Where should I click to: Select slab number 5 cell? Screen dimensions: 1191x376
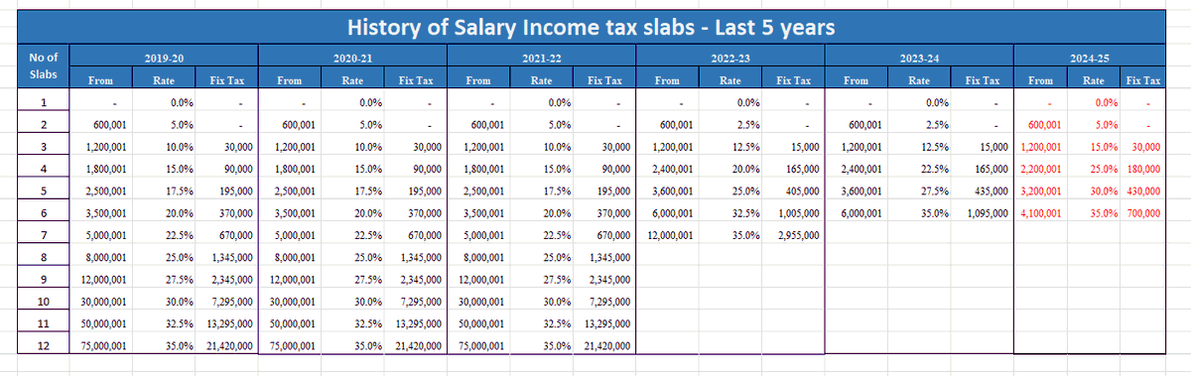point(44,191)
